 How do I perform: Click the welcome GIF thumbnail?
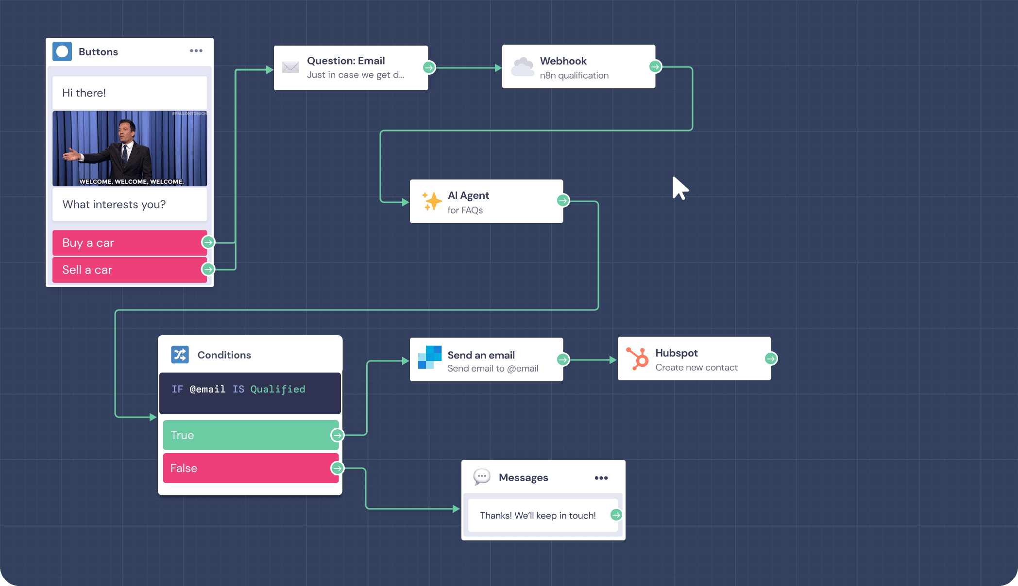click(x=129, y=148)
